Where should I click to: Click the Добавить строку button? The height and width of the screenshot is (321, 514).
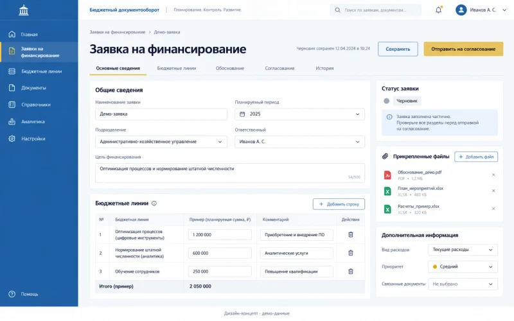tap(339, 204)
